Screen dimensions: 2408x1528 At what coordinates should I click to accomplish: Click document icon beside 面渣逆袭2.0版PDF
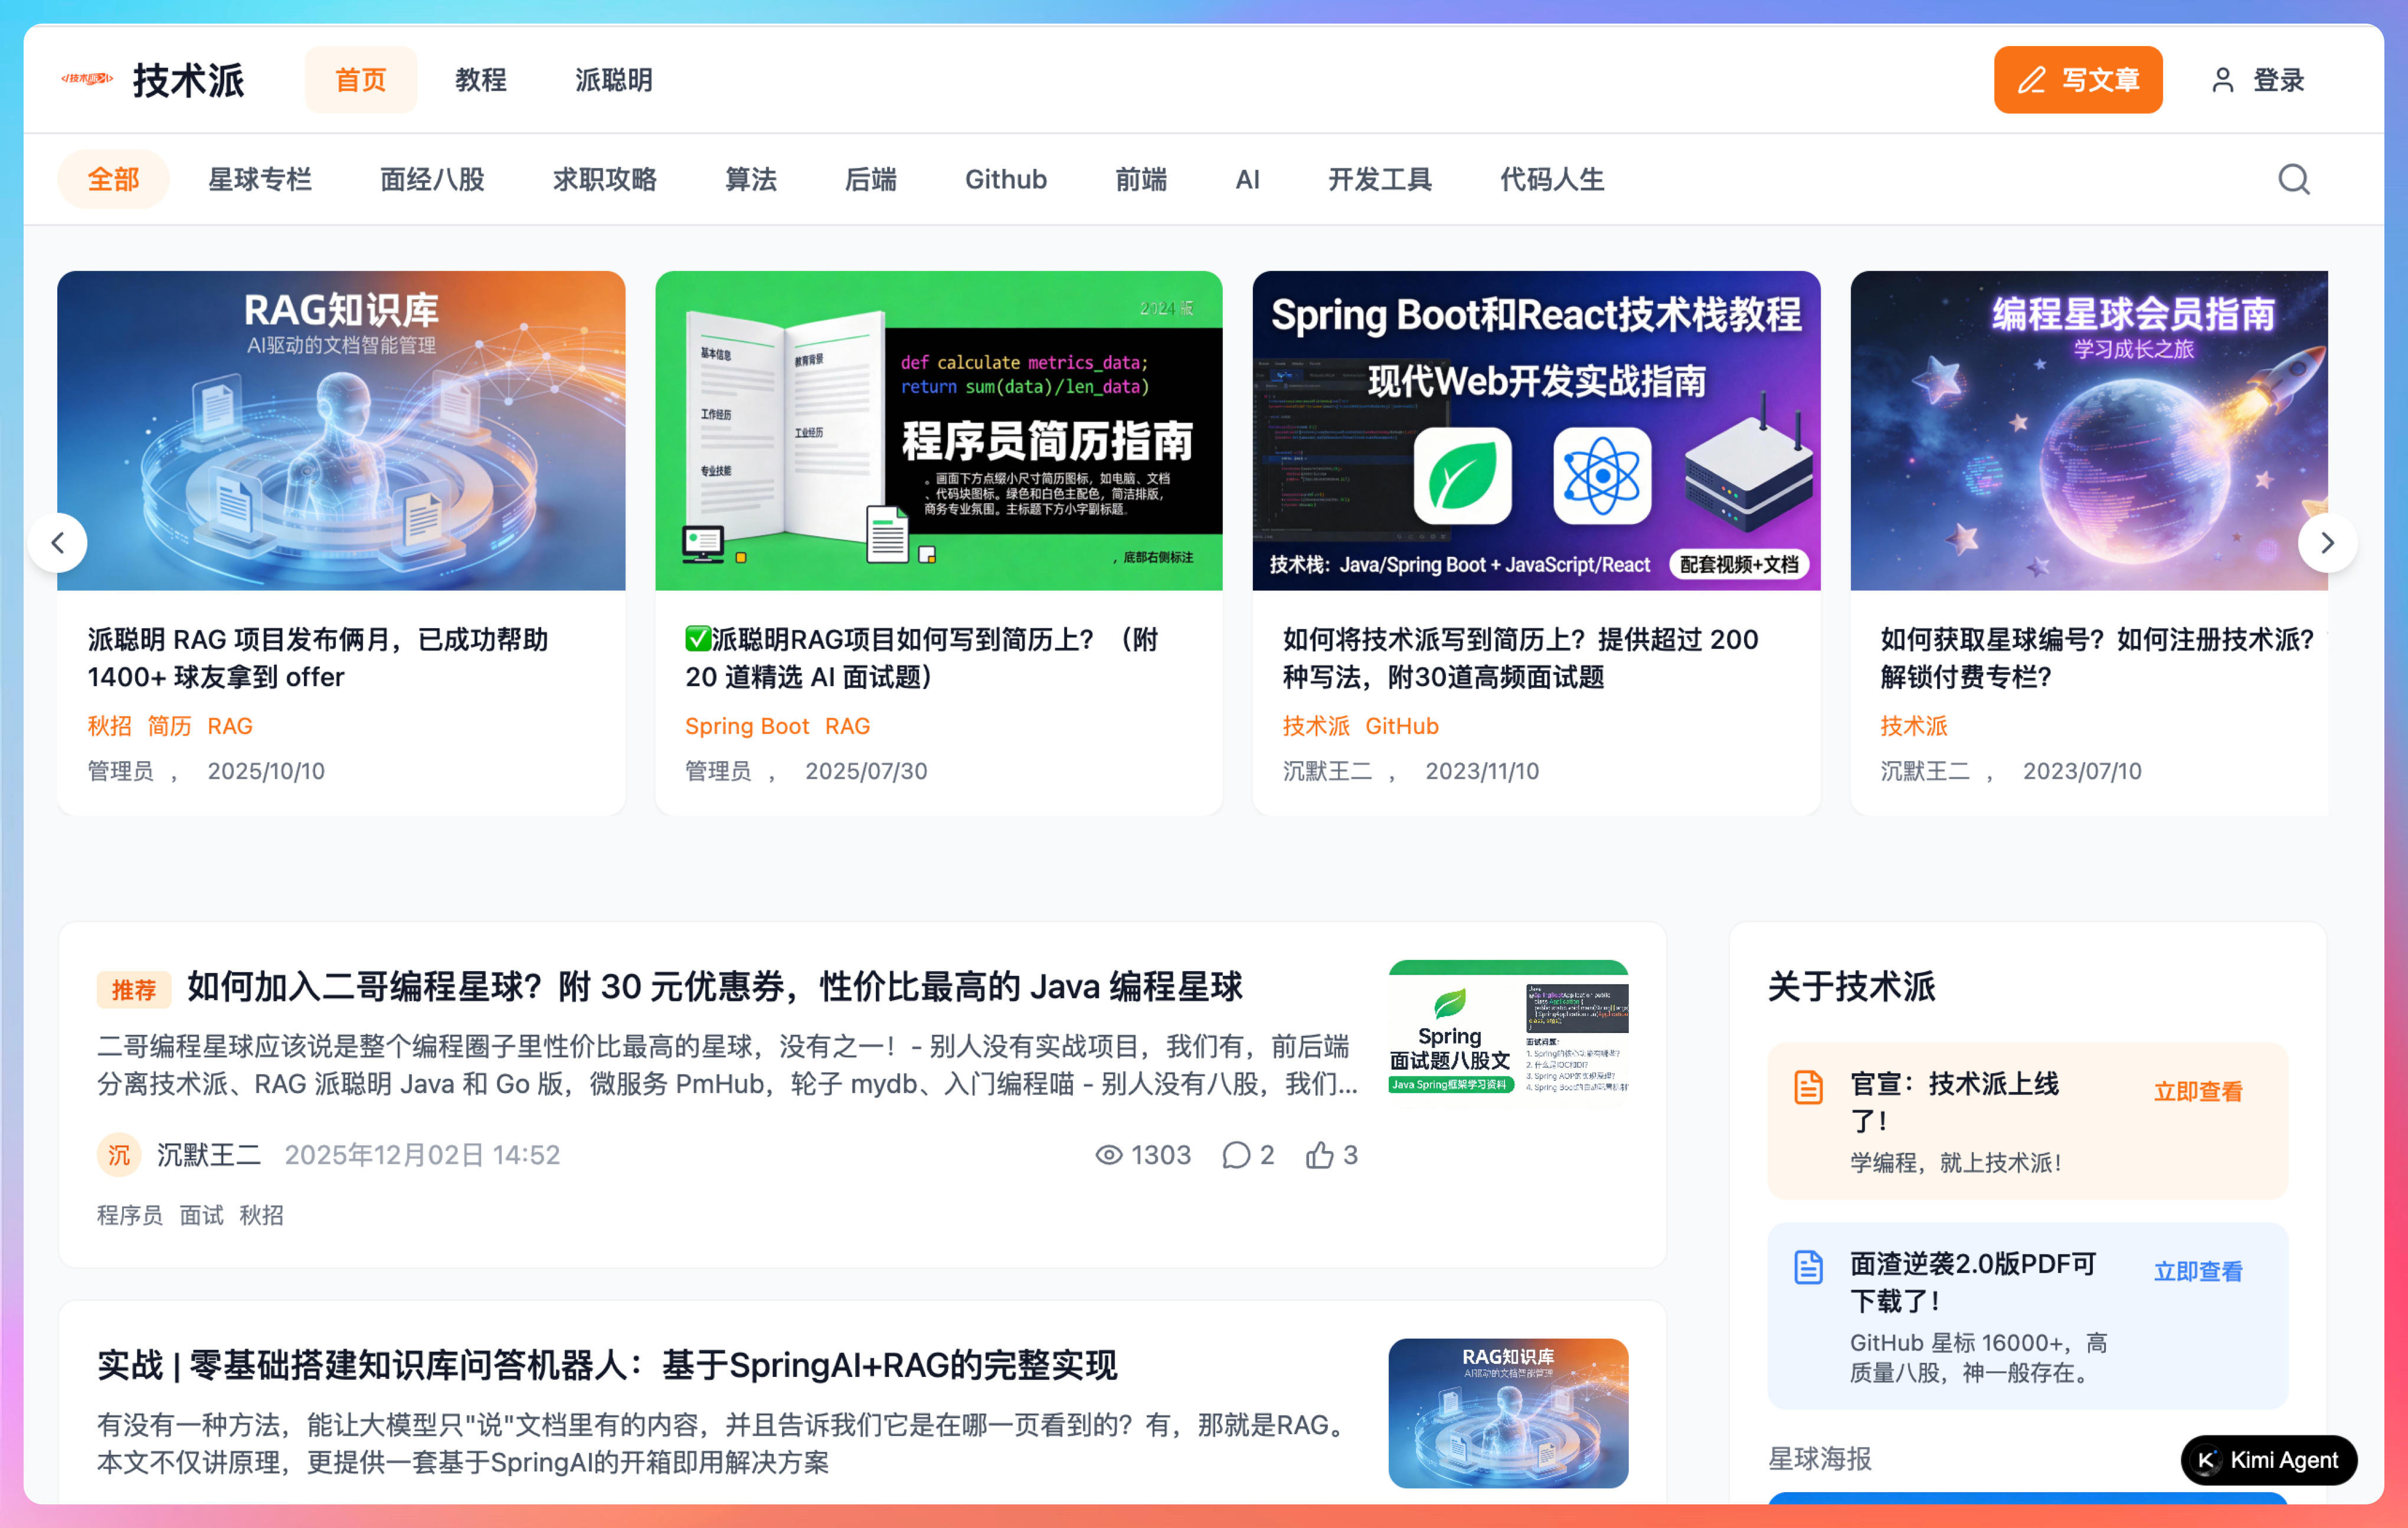click(x=1808, y=1267)
